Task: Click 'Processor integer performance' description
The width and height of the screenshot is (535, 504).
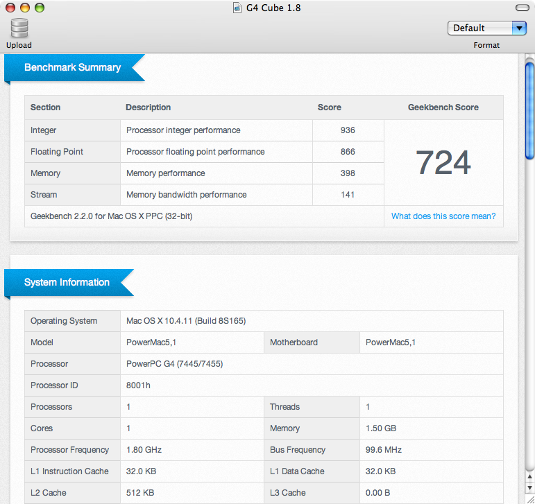Action: pyautogui.click(x=183, y=130)
